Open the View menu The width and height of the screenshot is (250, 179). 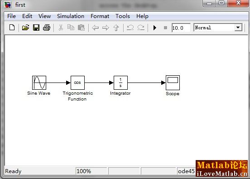45,16
